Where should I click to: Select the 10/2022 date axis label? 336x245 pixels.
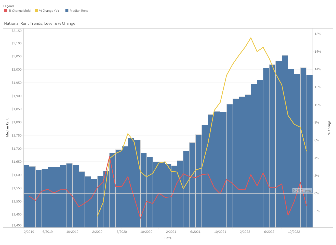[294, 232]
